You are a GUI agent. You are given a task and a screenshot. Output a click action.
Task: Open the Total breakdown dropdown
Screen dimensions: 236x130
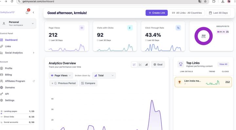(104, 75)
